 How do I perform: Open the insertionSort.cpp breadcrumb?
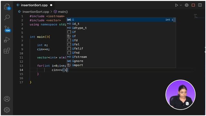coord(33,12)
